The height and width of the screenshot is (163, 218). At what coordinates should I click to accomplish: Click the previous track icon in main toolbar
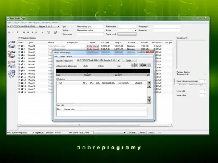(24, 32)
